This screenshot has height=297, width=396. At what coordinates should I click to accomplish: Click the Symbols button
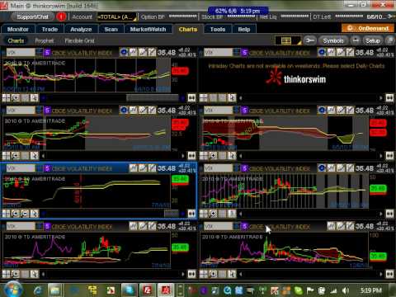[x=333, y=40]
